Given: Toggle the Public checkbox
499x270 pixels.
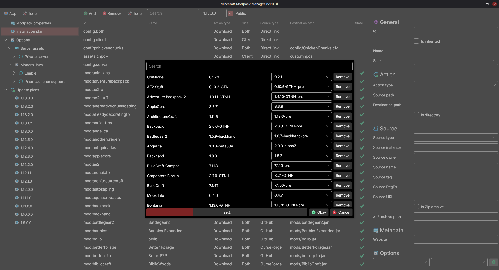Looking at the screenshot, I should coord(231,13).
